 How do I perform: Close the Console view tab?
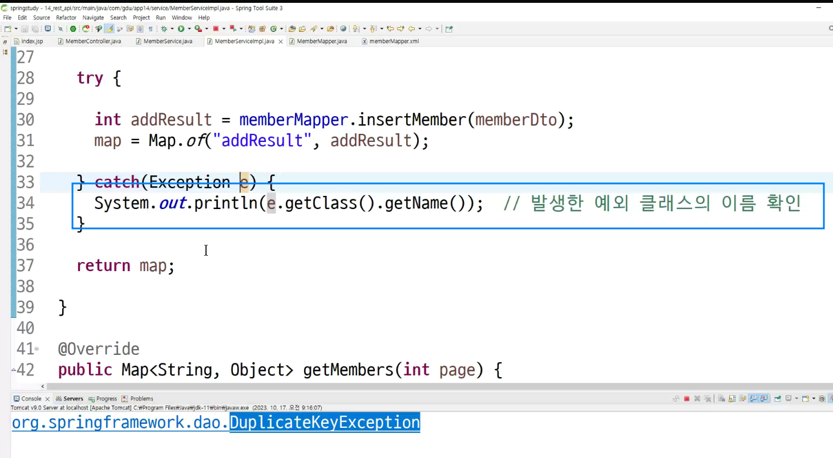(x=46, y=399)
